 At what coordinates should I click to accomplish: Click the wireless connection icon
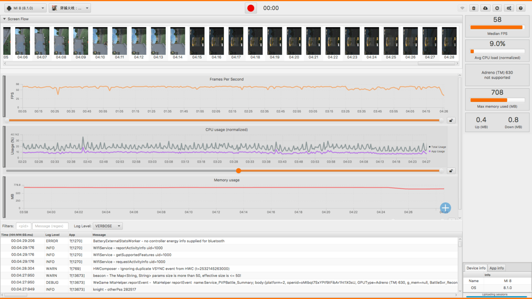(x=462, y=8)
